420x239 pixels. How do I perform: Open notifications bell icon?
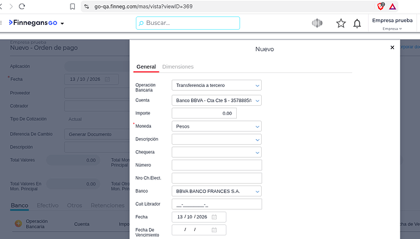coord(357,23)
